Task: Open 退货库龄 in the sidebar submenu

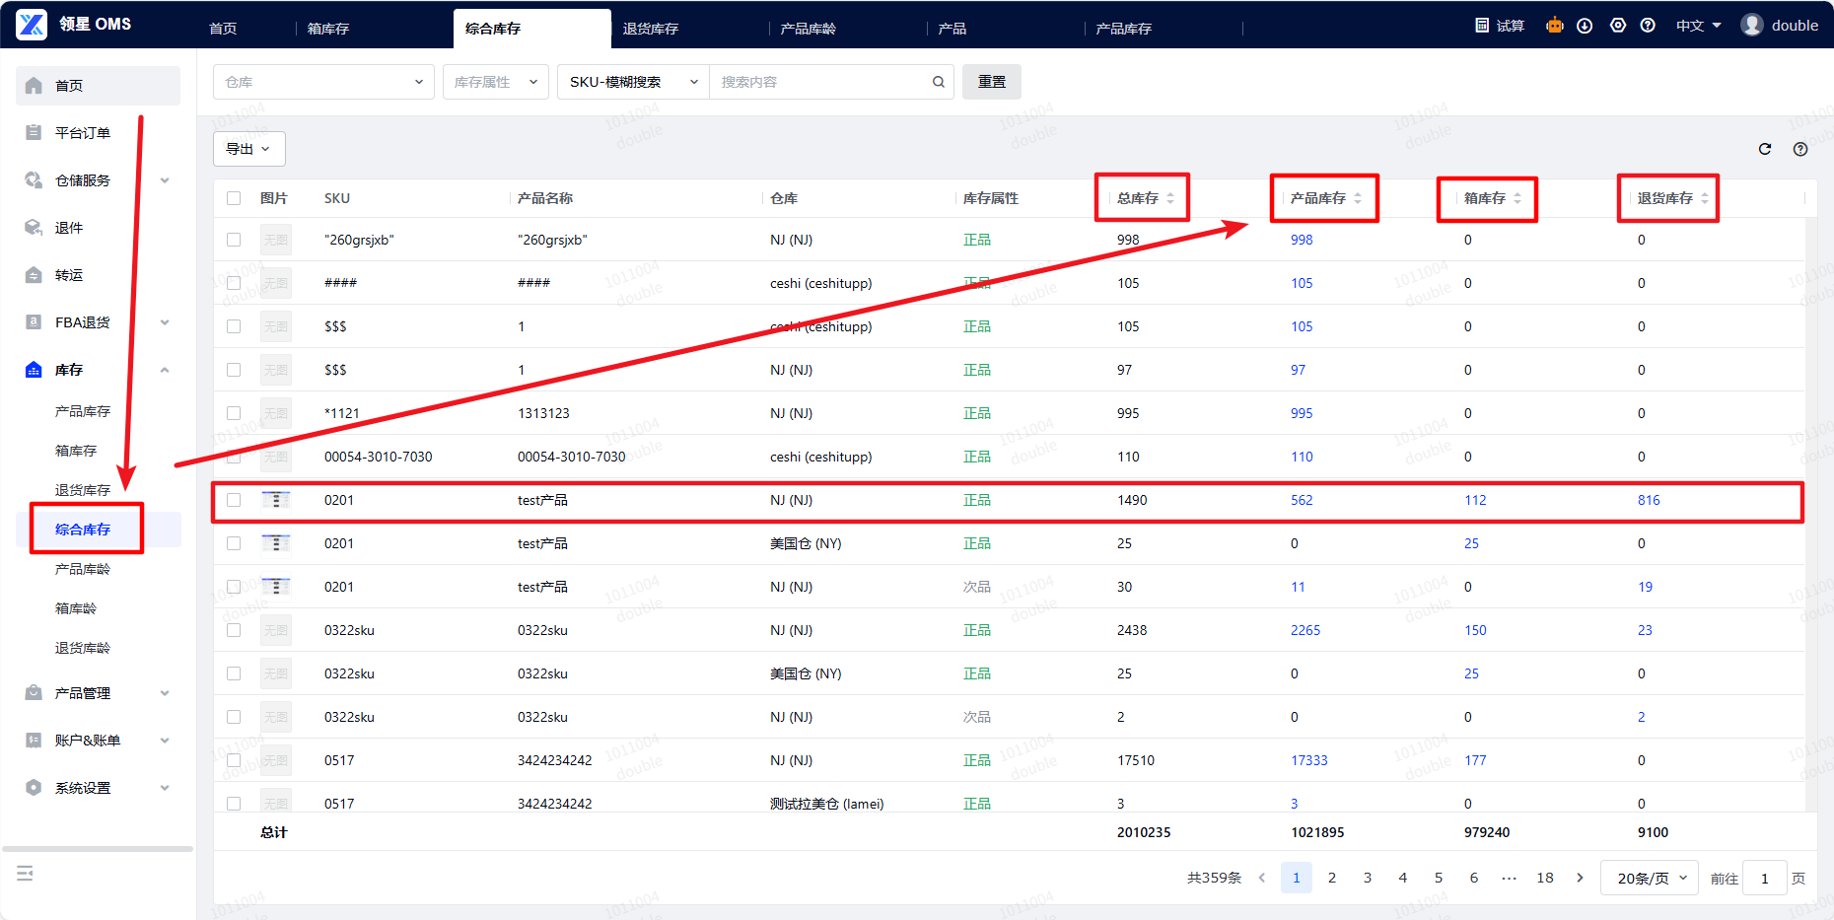Action: 83,648
